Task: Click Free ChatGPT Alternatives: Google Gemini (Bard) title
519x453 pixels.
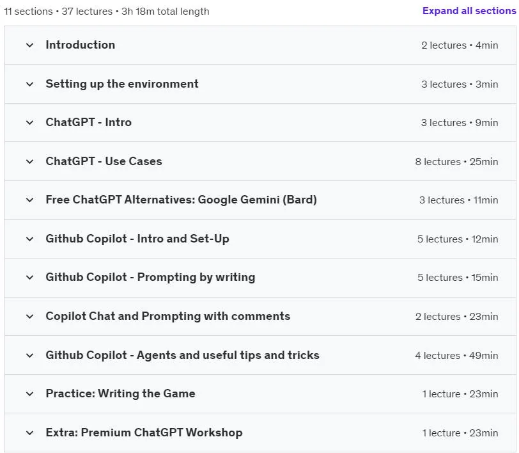Action: (182, 200)
